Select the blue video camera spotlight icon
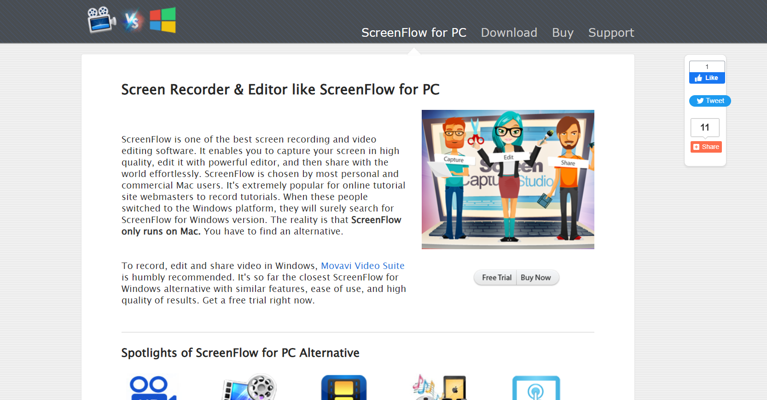The width and height of the screenshot is (767, 400). pyautogui.click(x=152, y=388)
